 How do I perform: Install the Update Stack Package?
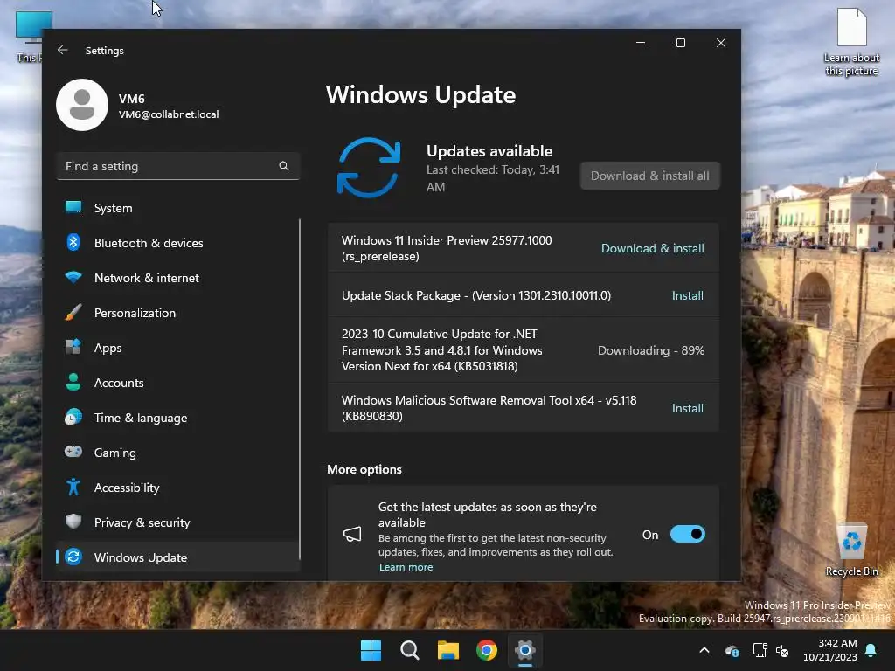point(687,295)
